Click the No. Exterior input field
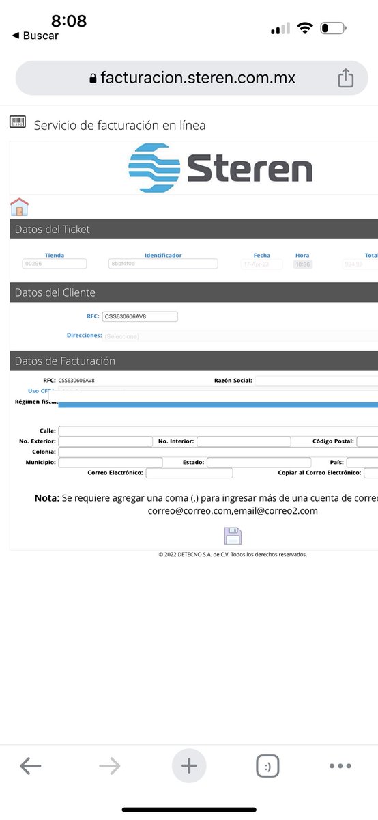Viewport: 378px width, 820px height. tap(105, 442)
